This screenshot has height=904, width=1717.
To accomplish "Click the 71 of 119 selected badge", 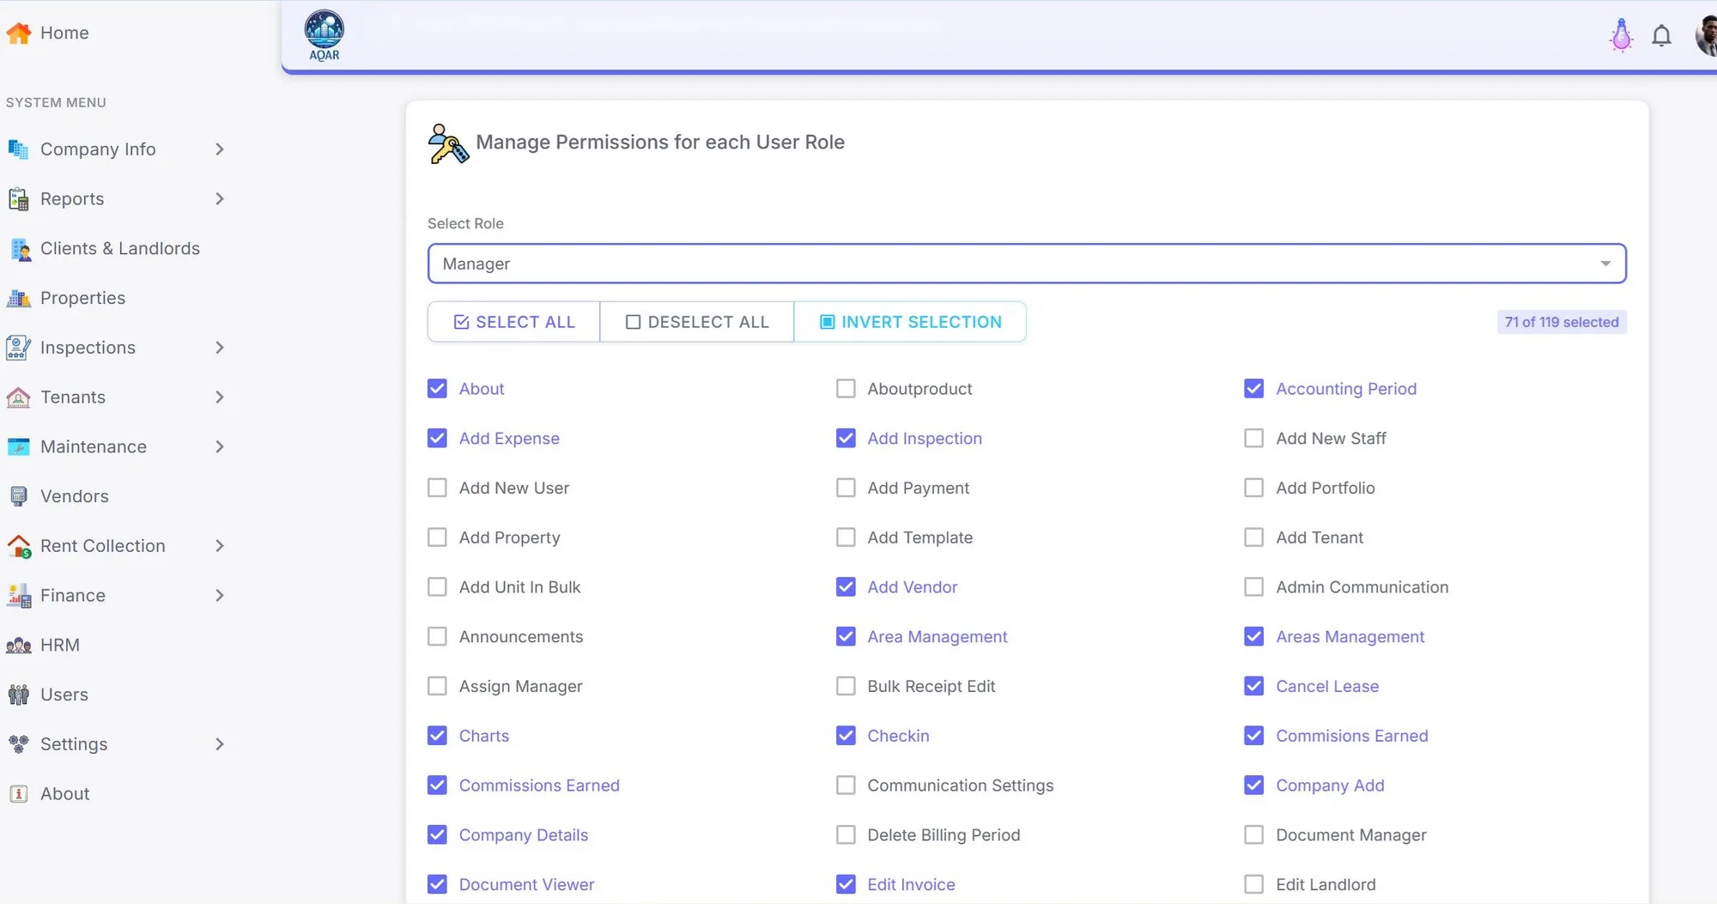I will (x=1562, y=322).
